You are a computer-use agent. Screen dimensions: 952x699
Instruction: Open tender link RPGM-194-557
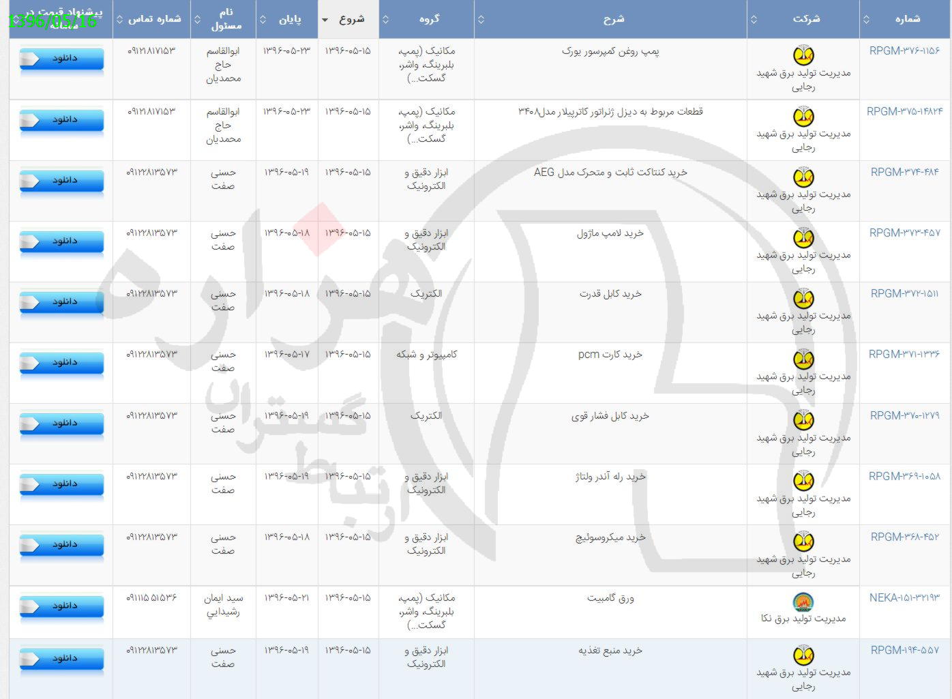904,650
